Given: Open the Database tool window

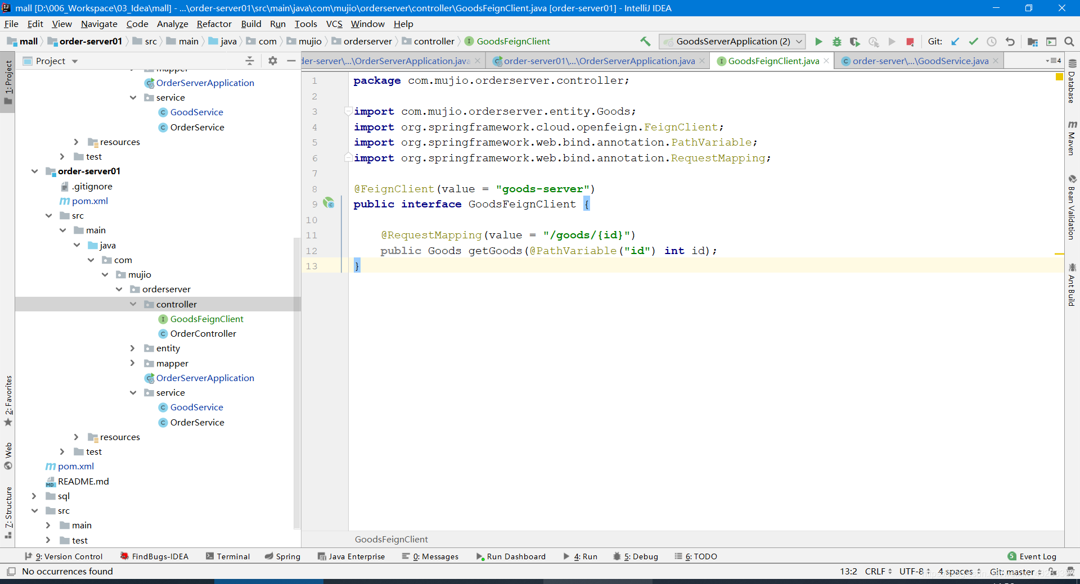Looking at the screenshot, I should [1072, 81].
